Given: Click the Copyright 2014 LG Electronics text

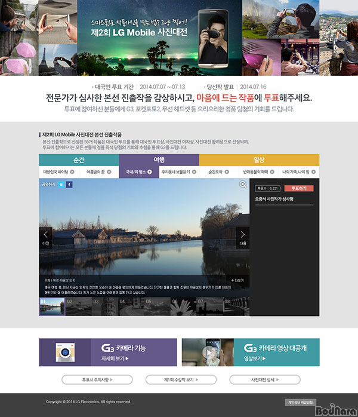Looking at the screenshot, I should point(88,402).
